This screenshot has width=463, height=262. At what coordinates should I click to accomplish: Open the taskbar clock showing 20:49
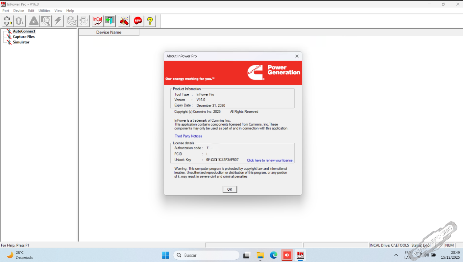451,255
